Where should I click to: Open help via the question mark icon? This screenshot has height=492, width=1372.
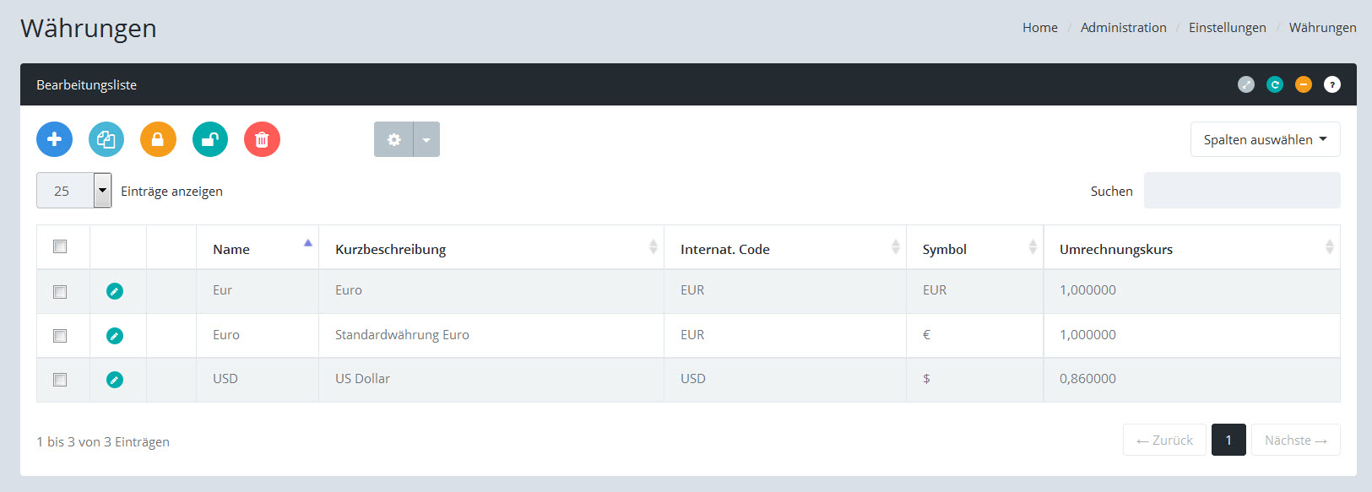pyautogui.click(x=1332, y=84)
